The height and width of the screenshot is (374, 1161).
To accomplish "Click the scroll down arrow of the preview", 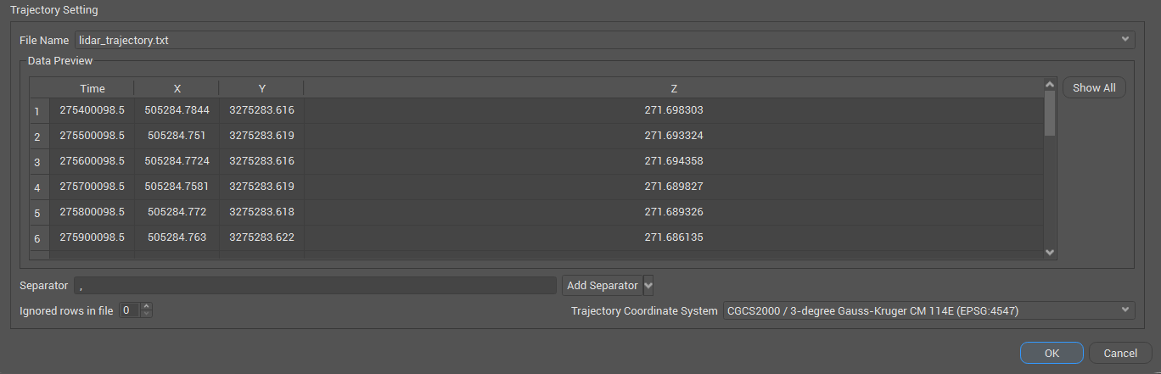I will [x=1050, y=252].
